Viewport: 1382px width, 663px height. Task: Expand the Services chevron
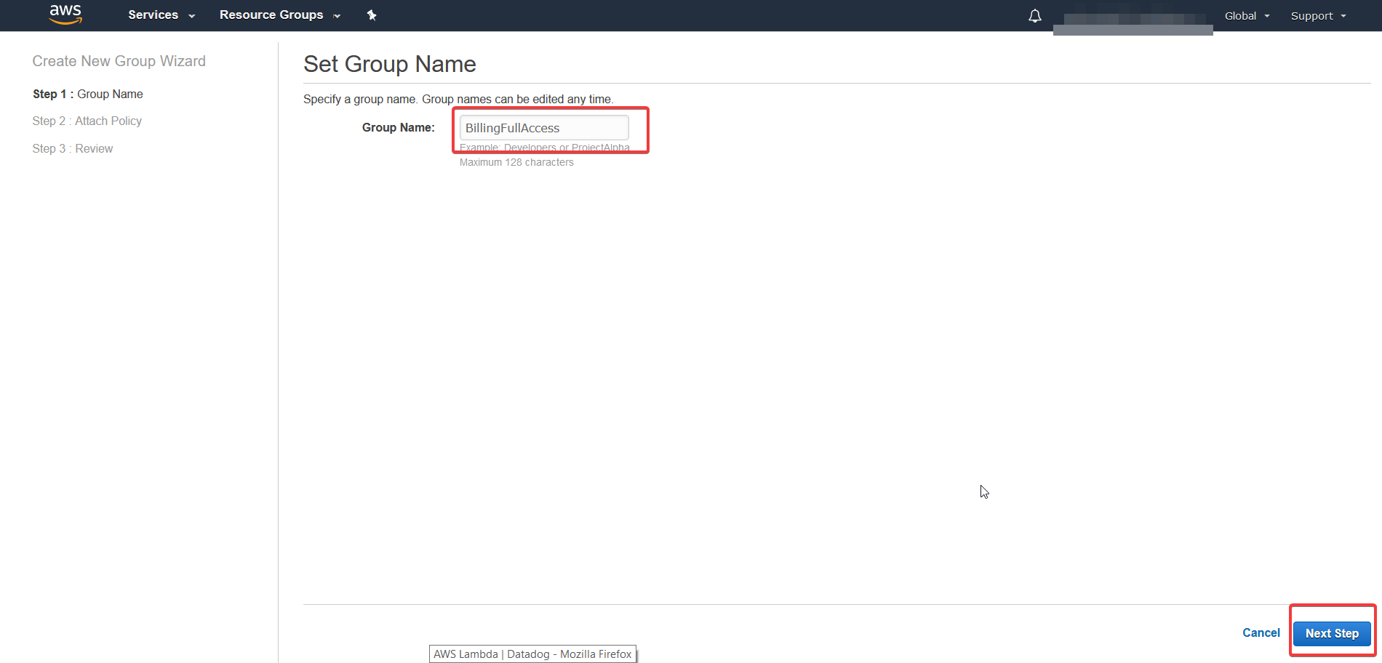(x=191, y=15)
